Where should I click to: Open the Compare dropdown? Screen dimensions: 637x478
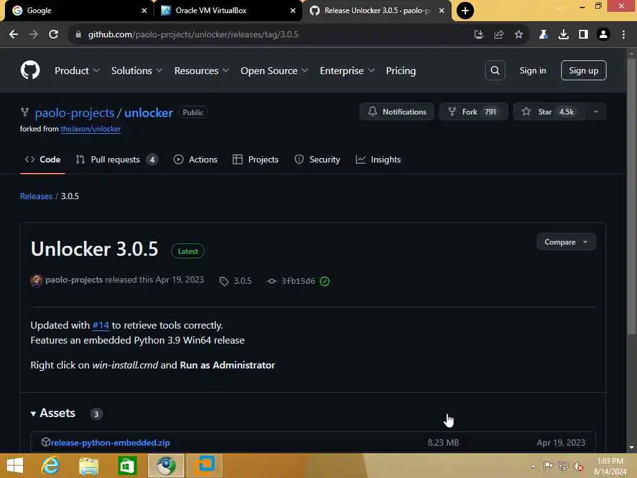click(566, 242)
